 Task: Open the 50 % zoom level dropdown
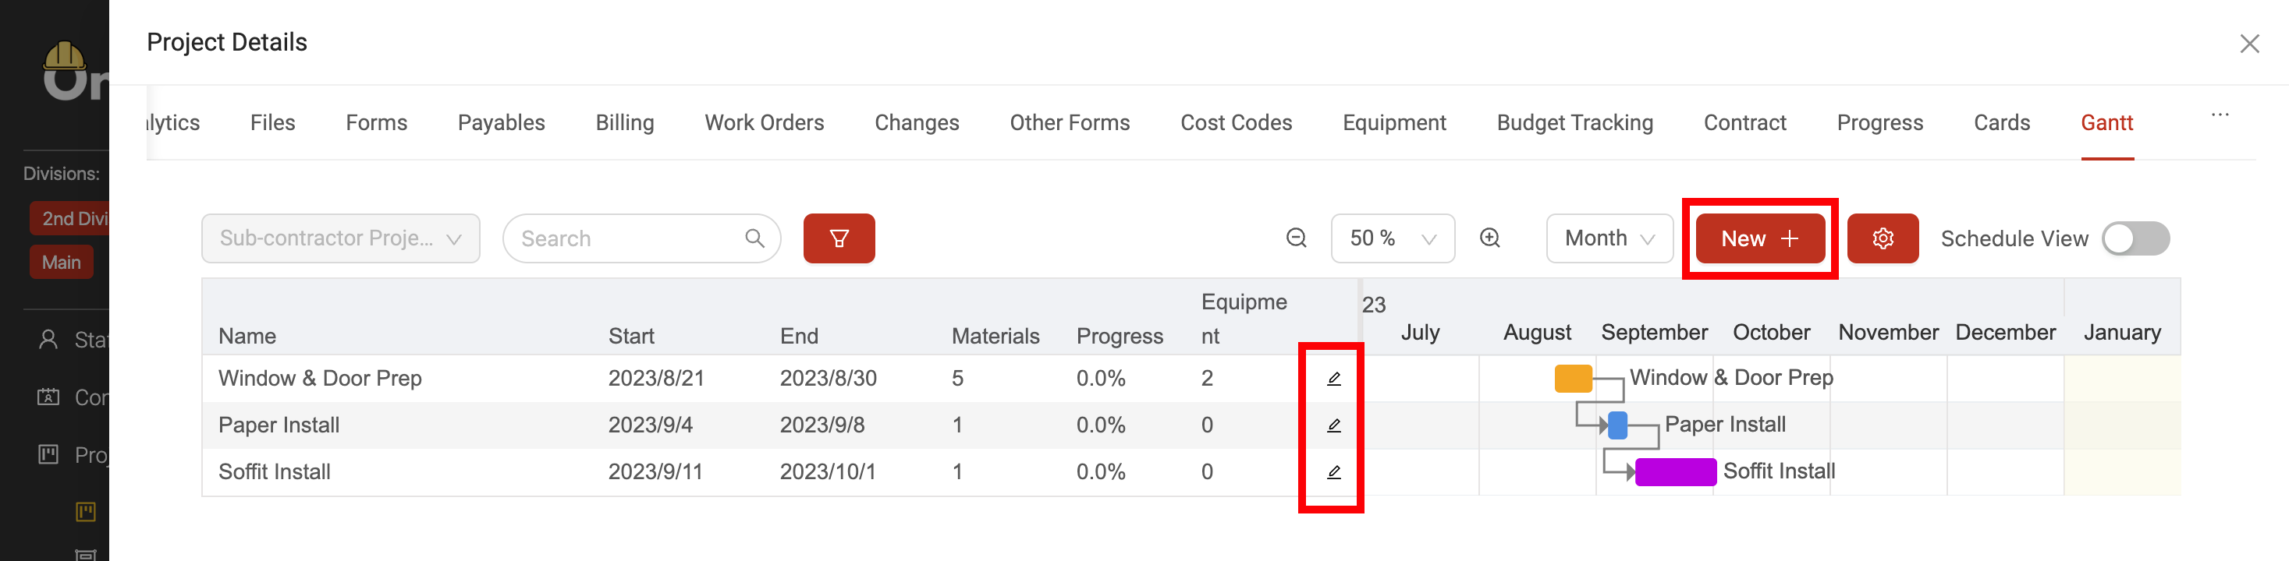pos(1392,238)
